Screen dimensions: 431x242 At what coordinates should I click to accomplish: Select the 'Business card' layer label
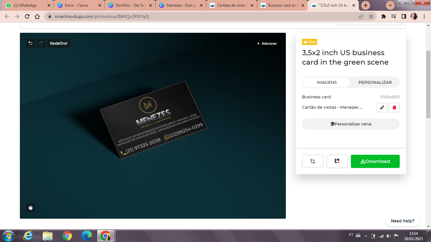[316, 97]
